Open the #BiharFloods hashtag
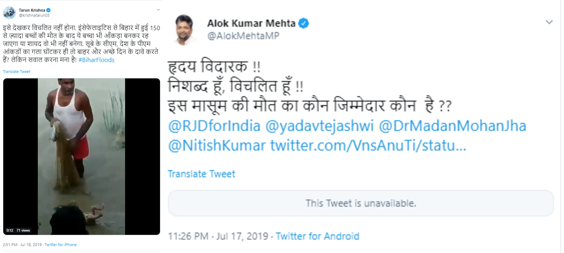The height and width of the screenshot is (253, 564). coord(96,60)
